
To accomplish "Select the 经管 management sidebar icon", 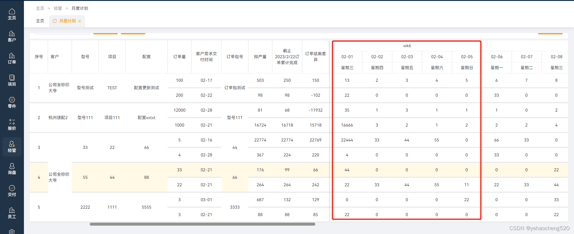I will [x=12, y=147].
